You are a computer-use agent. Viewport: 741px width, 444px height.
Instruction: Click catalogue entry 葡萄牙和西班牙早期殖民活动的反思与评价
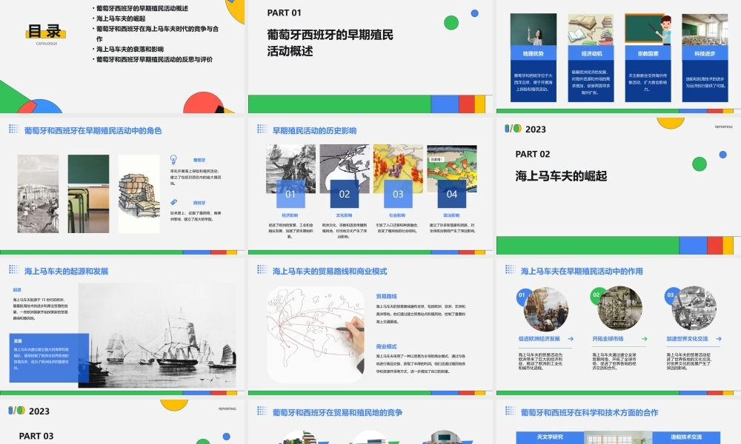(x=155, y=59)
